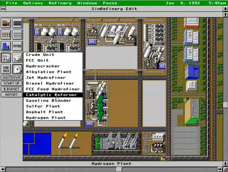Choose Diesel Hydrofiner from the list

pos(53,83)
